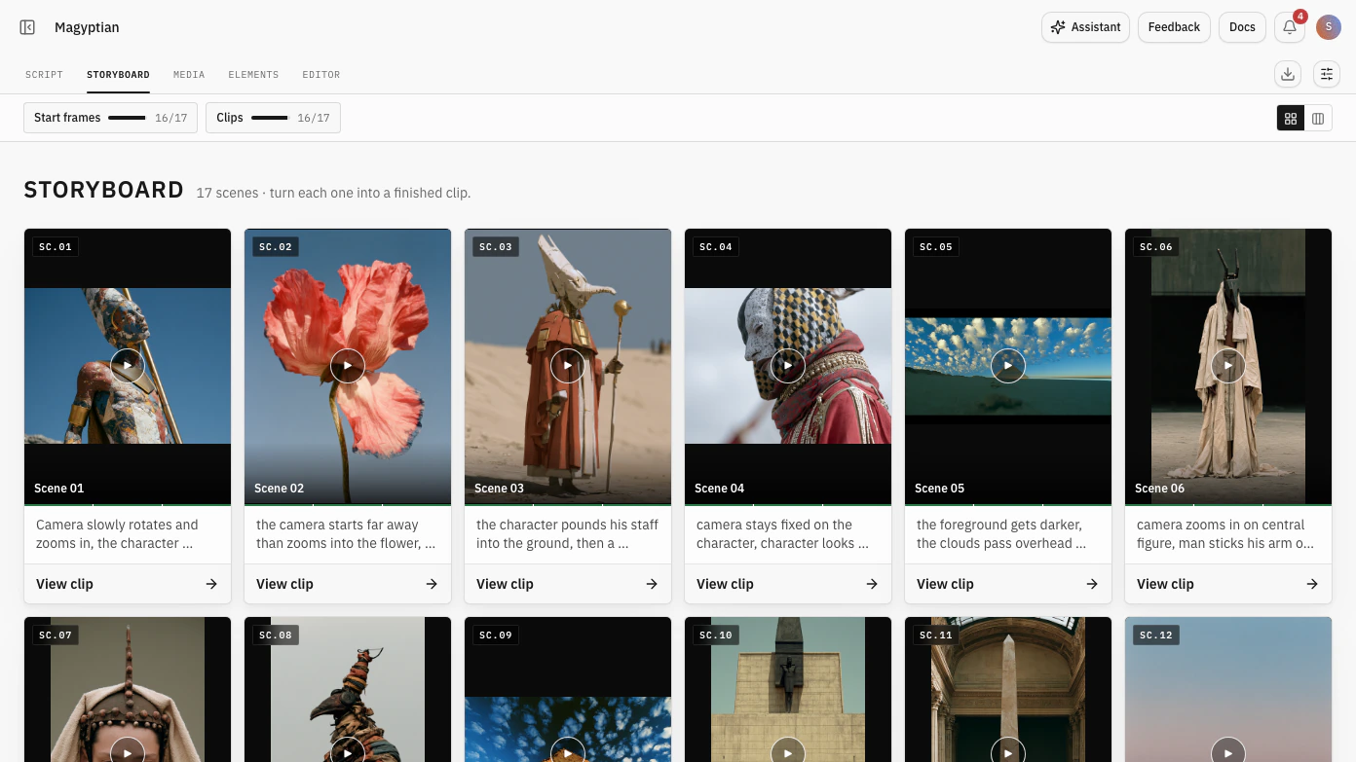1356x762 pixels.
Task: Click the SC.12 badge label
Action: 1156,635
